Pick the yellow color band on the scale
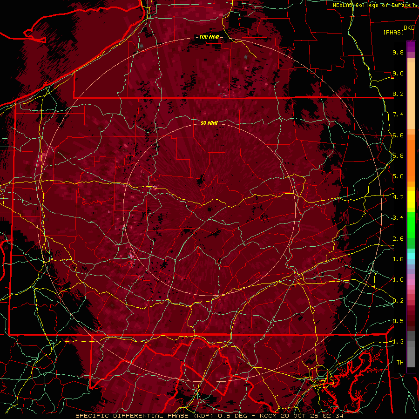 pos(411,199)
